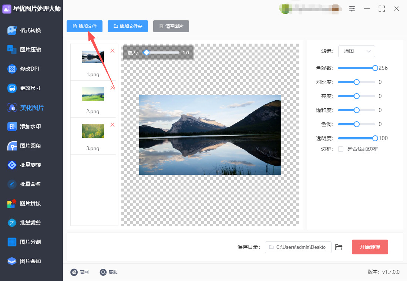
Task: Open settings sliders icon in title bar
Action: [x=352, y=9]
